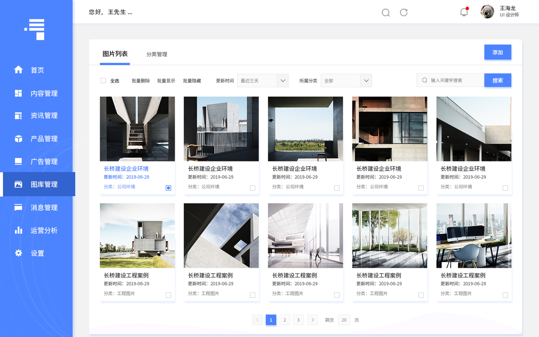
Task: Click the screen icon beside 广告管理
Action: coord(19,161)
